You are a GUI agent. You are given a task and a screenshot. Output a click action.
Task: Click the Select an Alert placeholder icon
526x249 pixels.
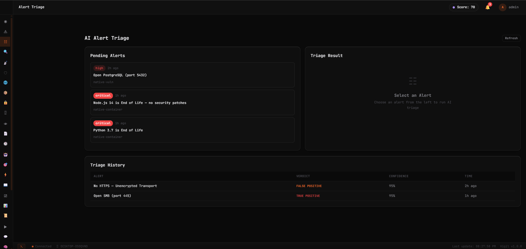click(x=413, y=81)
